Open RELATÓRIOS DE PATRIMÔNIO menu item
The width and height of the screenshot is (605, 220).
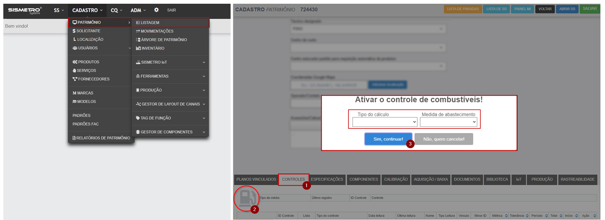pos(101,138)
